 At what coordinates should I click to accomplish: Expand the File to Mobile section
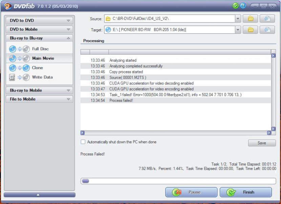tap(39, 99)
